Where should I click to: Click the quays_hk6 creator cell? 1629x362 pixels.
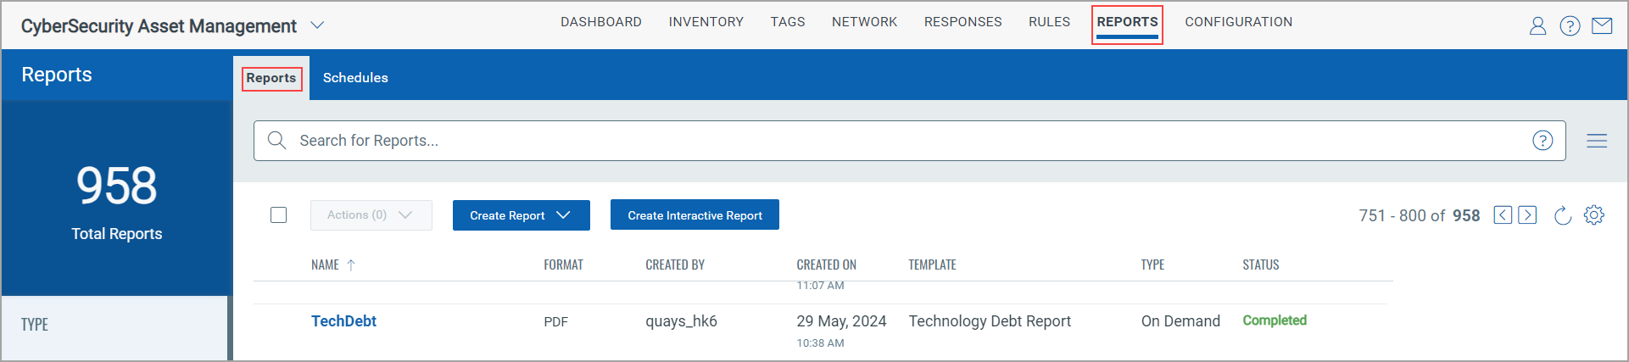click(x=681, y=321)
